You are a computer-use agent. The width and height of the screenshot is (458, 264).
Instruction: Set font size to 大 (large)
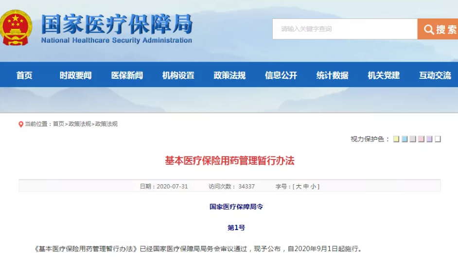(x=299, y=187)
